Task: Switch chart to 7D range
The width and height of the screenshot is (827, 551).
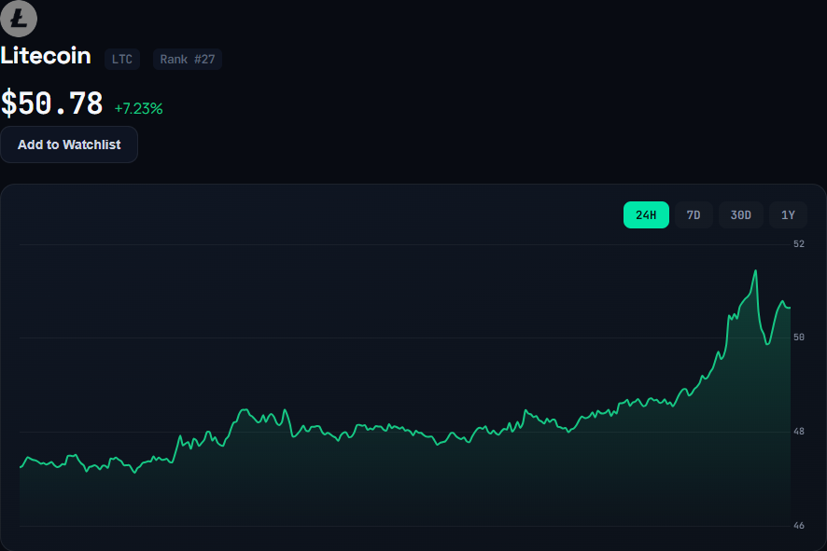Action: [x=694, y=215]
